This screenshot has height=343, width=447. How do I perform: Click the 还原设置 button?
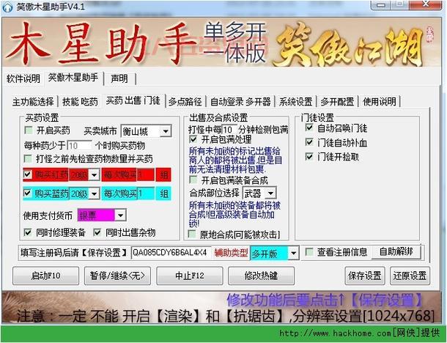coord(410,276)
